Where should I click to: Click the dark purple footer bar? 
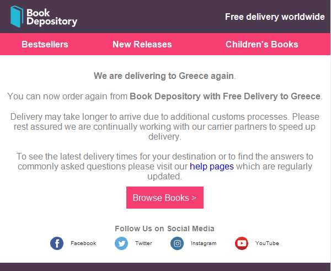pyautogui.click(x=165, y=267)
